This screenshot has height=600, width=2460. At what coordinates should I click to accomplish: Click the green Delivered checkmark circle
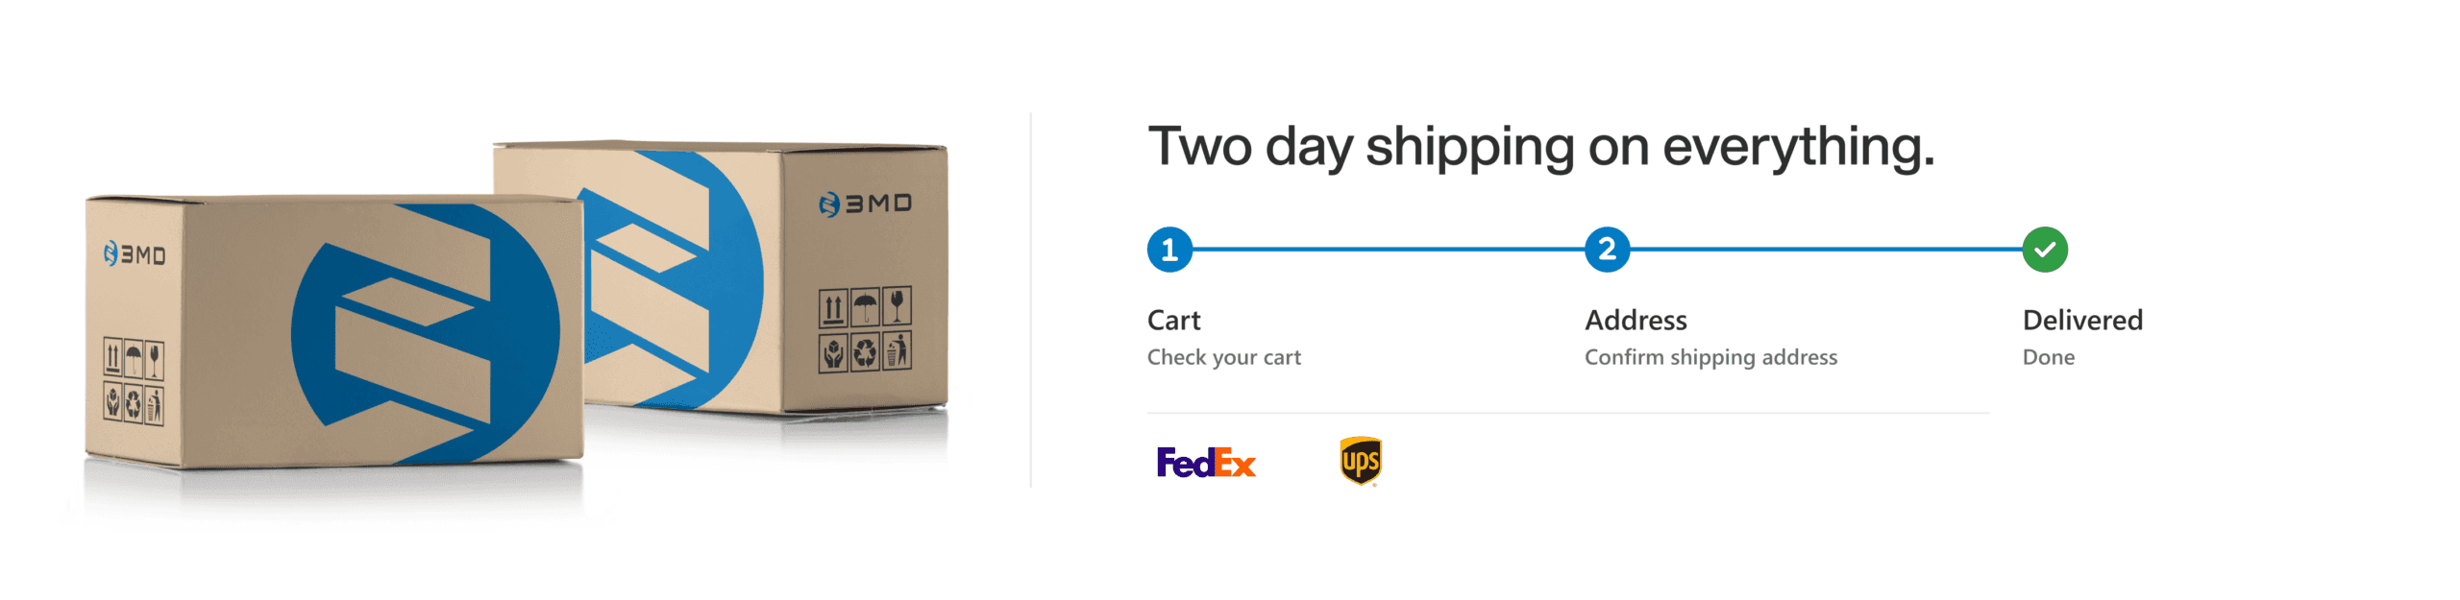2044,250
